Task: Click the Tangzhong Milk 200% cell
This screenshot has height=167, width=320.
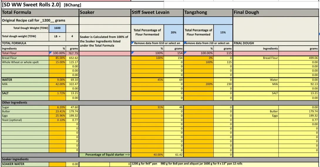Action: pos(199,84)
